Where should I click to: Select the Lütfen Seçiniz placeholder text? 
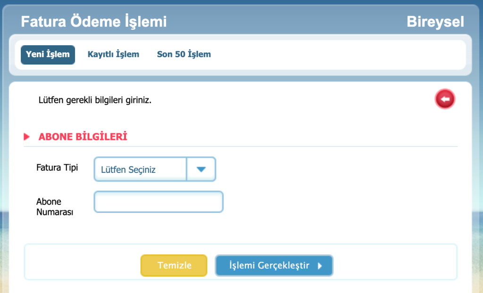[x=128, y=170]
